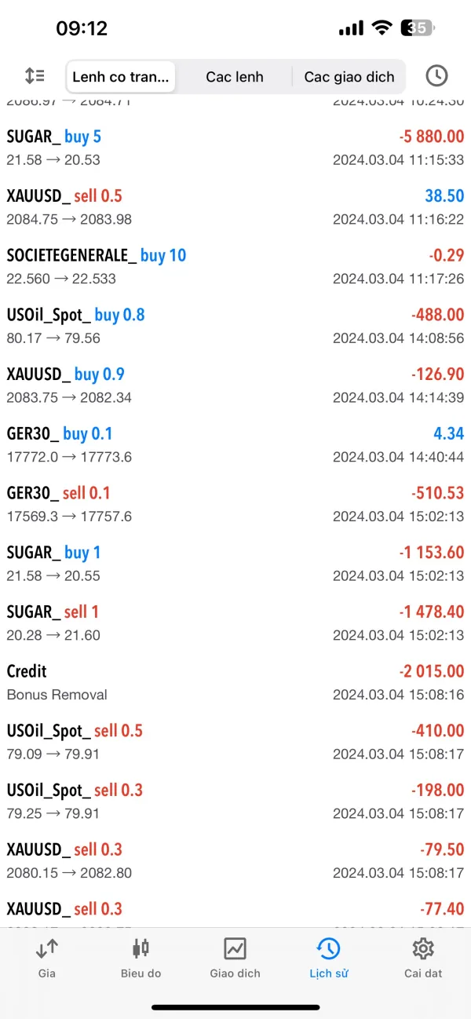The width and height of the screenshot is (471, 1019).
Task: Switch to the Cac giao dich tab
Action: click(349, 77)
